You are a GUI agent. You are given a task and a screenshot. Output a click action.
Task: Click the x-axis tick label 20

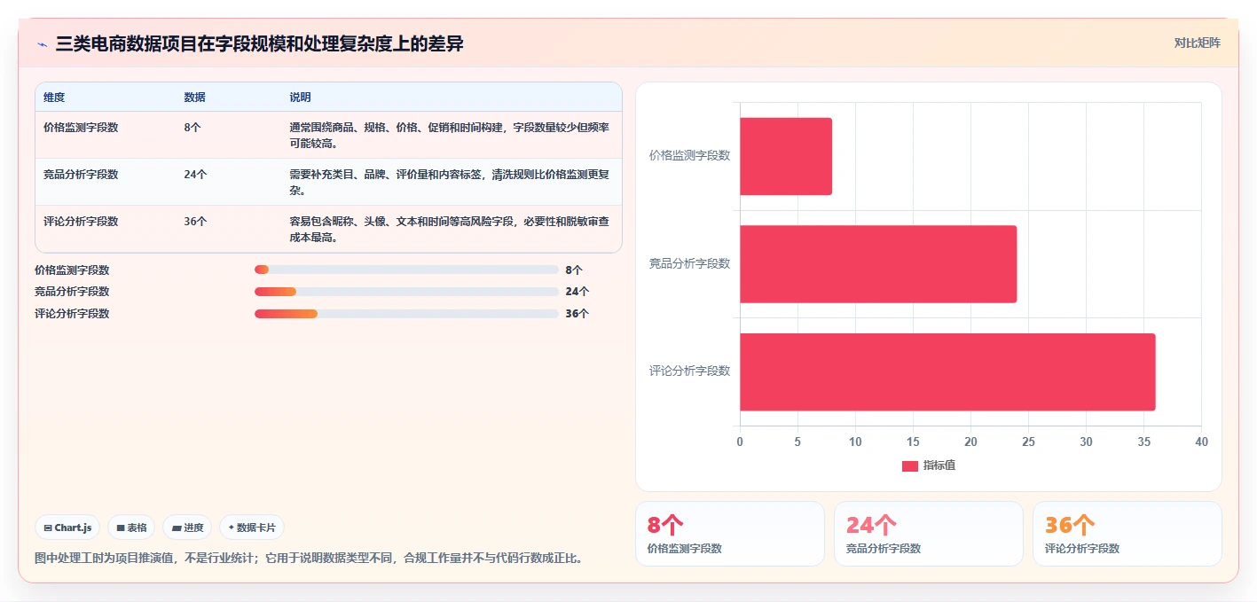tap(970, 442)
